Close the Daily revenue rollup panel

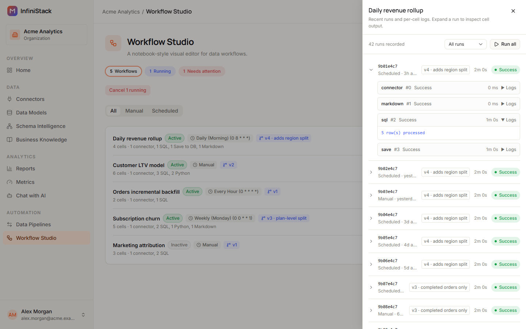[513, 11]
